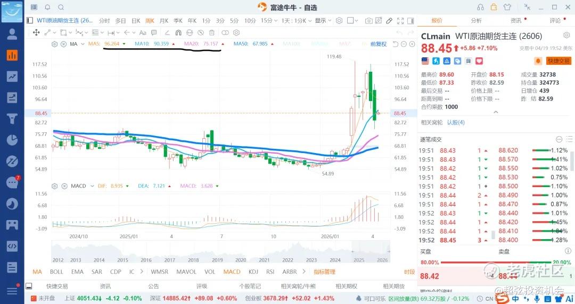The width and height of the screenshot is (575, 304).
Task: Switch to 月K chart period
Action: coord(164,21)
